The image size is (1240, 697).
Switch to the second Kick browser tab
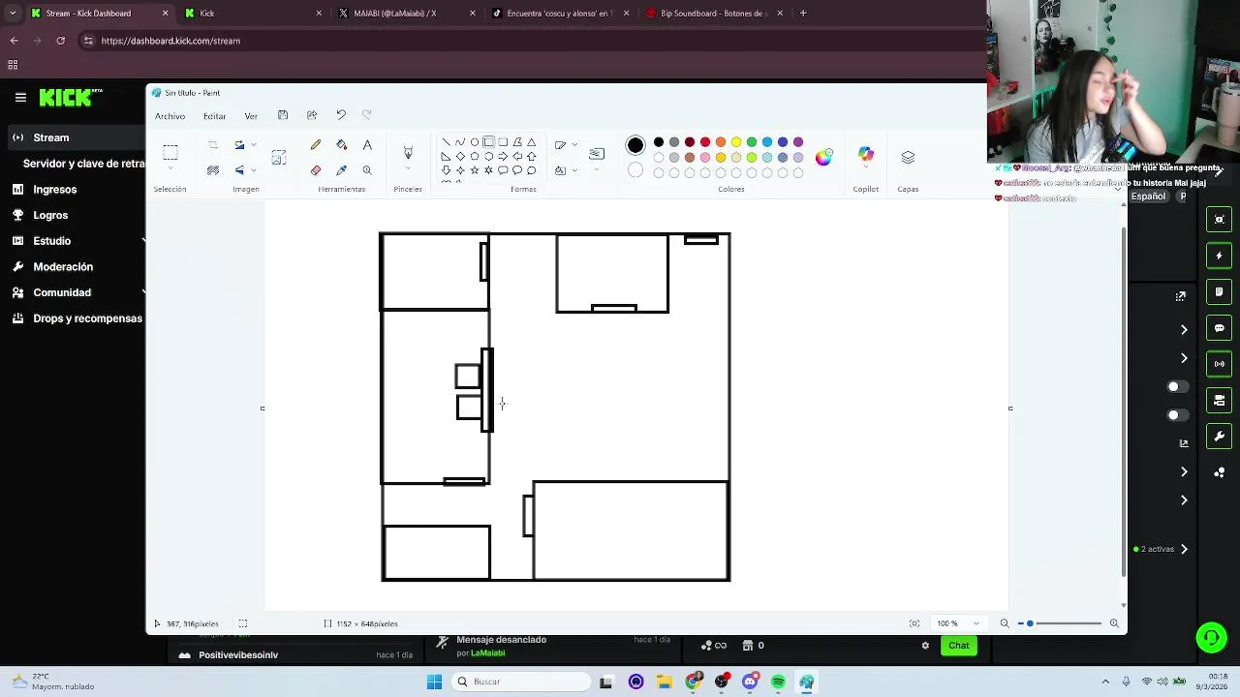tap(252, 14)
